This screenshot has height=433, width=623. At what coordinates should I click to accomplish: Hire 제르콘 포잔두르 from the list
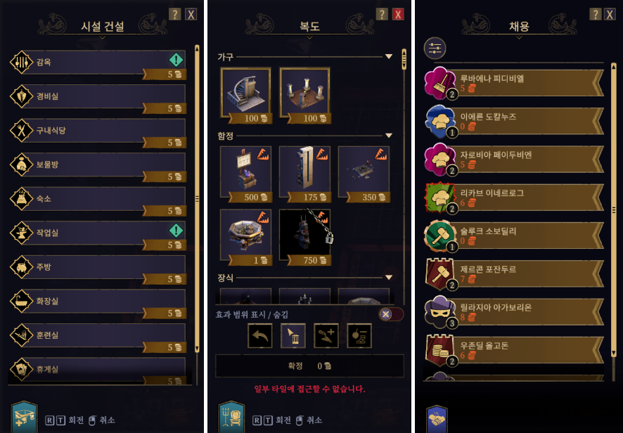515,273
